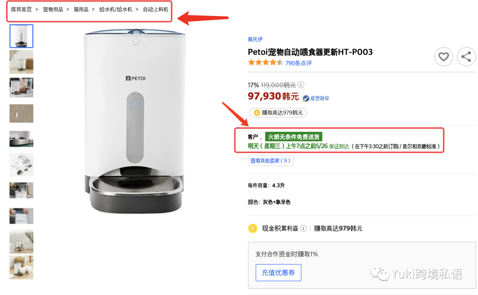The image size is (478, 295).
Task: Go to 库邦首页 in breadcrumb
Action: (21, 9)
